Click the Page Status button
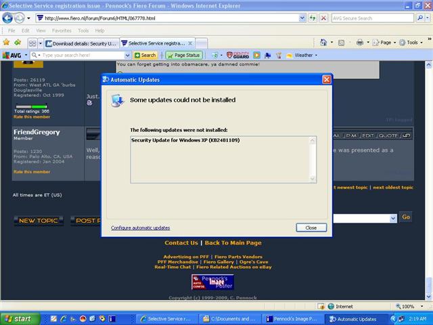 tap(184, 56)
